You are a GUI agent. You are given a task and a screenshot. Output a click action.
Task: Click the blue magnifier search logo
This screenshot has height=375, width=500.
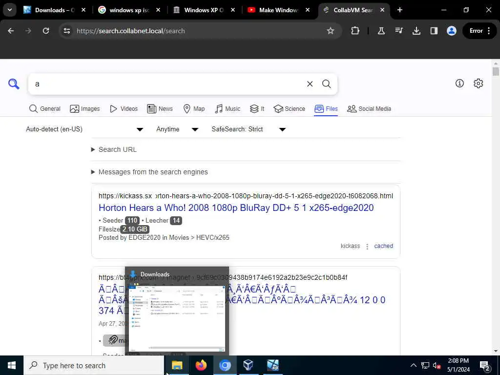point(14,84)
